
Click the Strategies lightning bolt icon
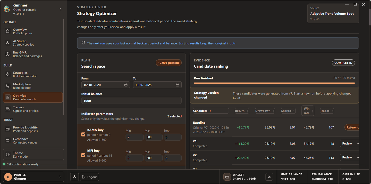8,74
